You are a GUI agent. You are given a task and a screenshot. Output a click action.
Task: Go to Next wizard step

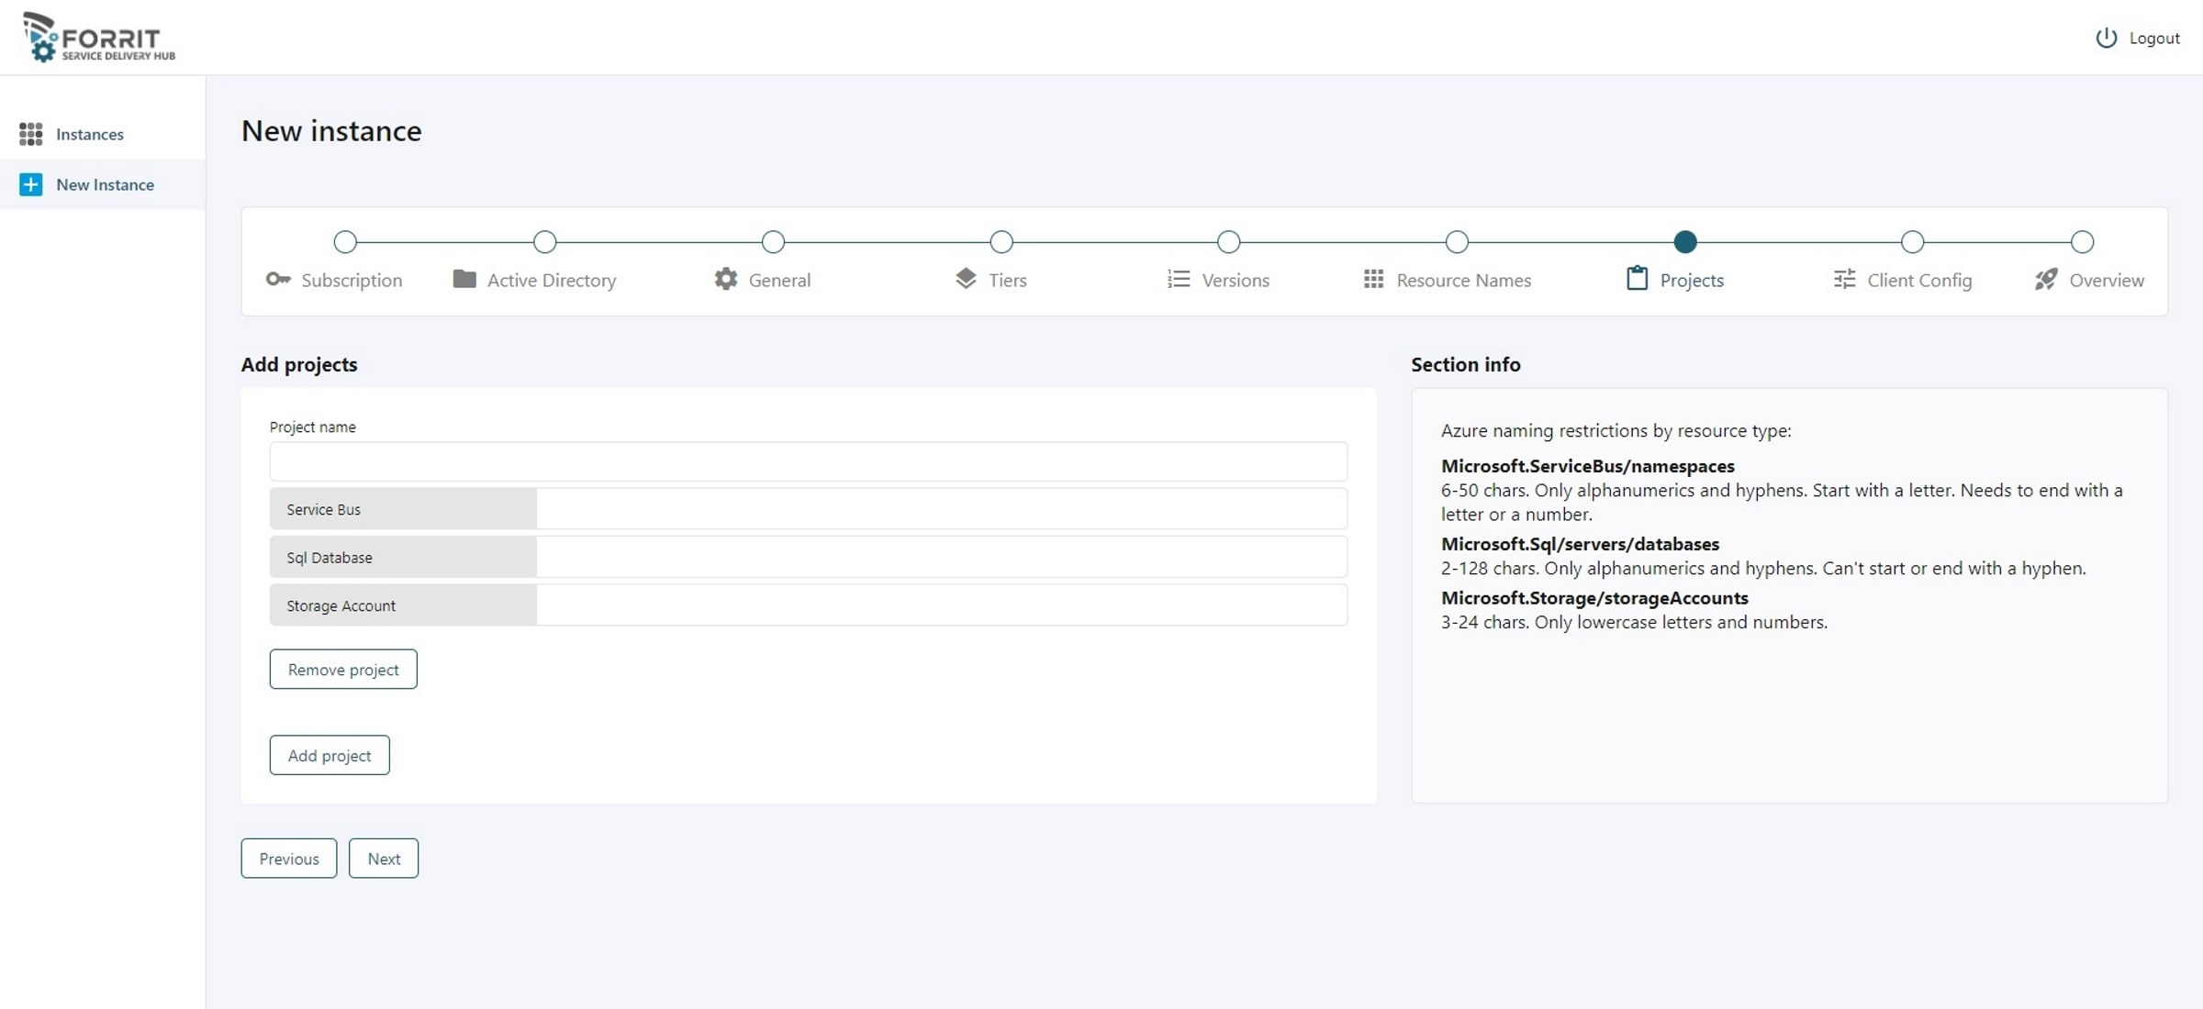click(384, 859)
